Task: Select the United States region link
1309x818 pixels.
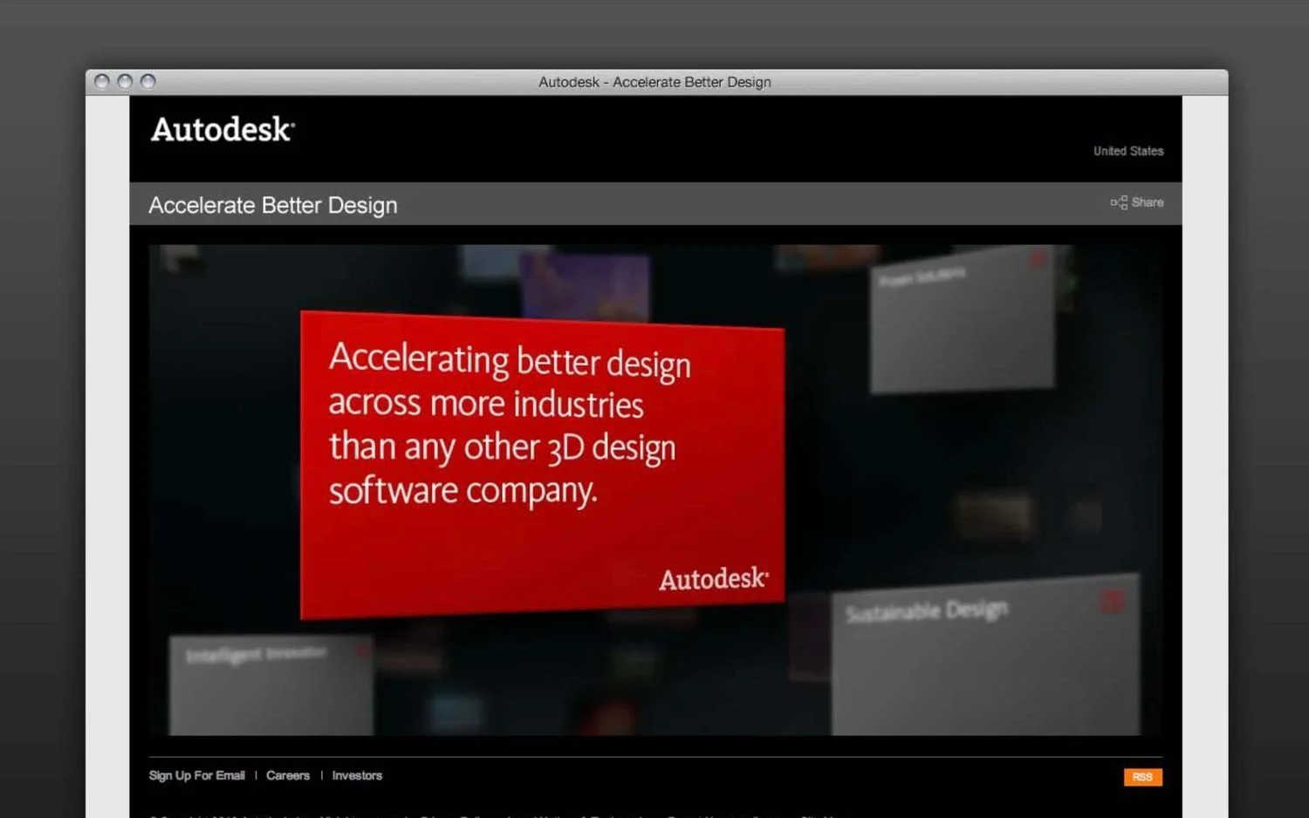Action: pos(1128,151)
